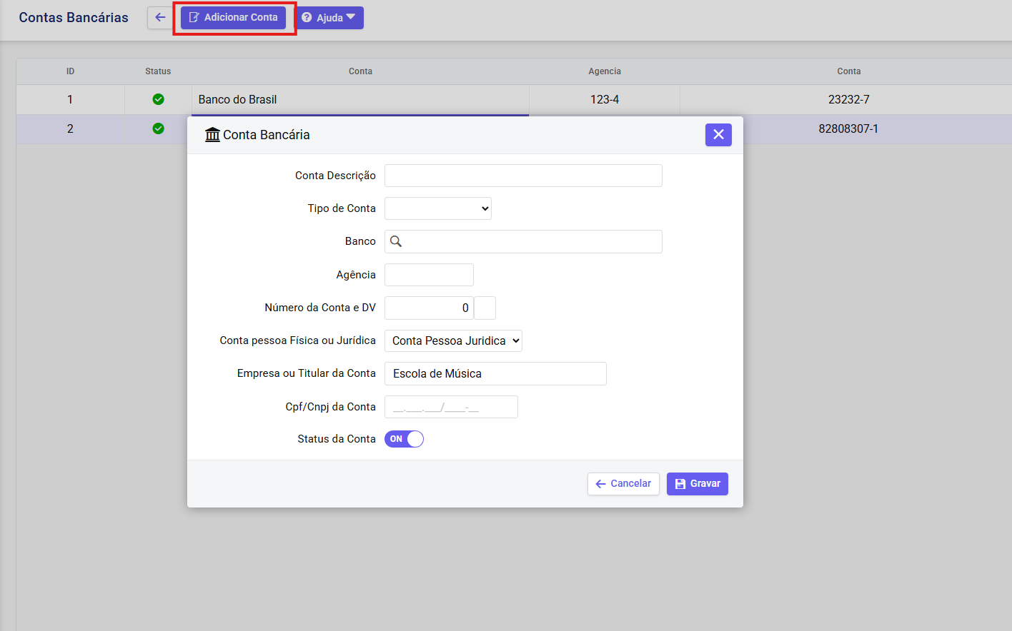
Task: Close the Conta Bancária dialog with X
Action: tap(718, 135)
